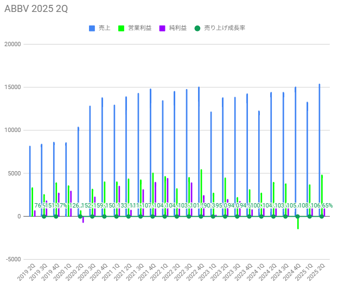This screenshot has width=338, height=289.
Task: Click the green operating-profit bar for 2019 2Q
Action: point(33,202)
